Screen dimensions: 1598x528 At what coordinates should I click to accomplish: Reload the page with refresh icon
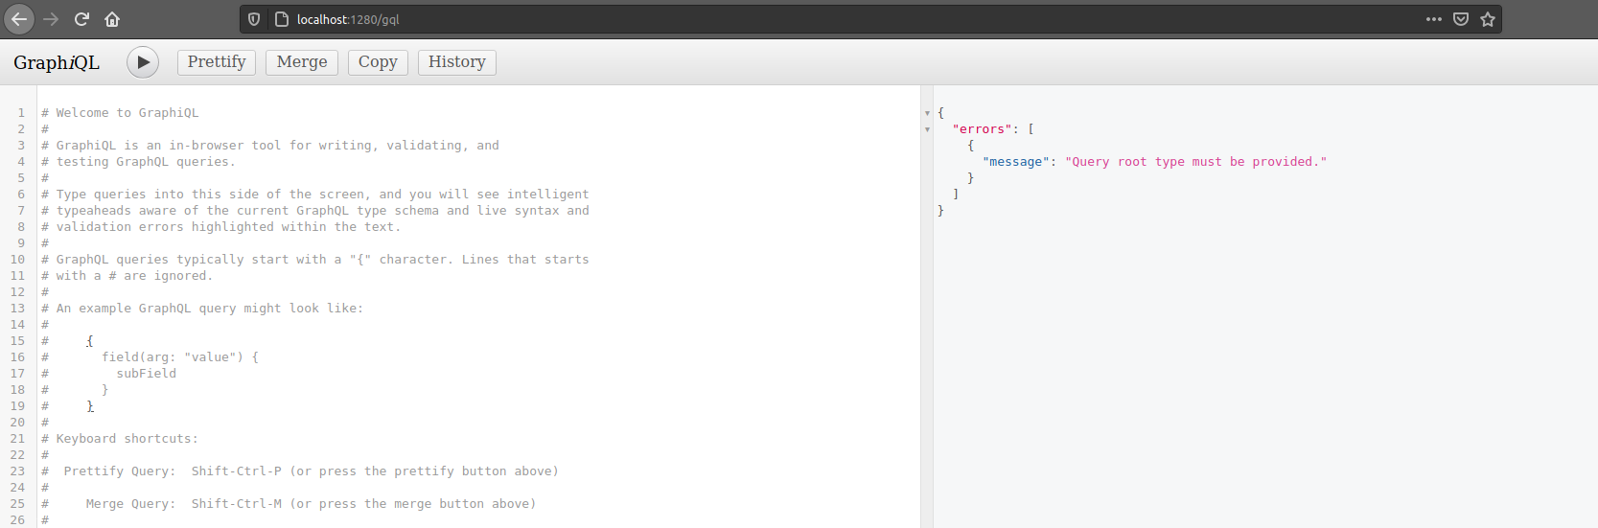pos(81,19)
